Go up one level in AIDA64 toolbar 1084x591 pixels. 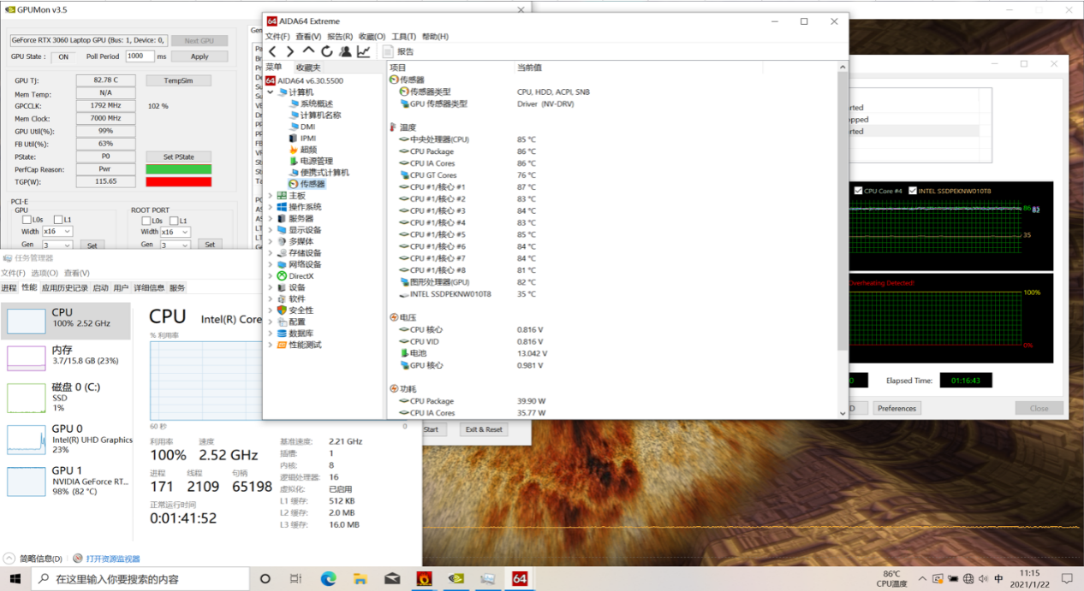pyautogui.click(x=308, y=51)
